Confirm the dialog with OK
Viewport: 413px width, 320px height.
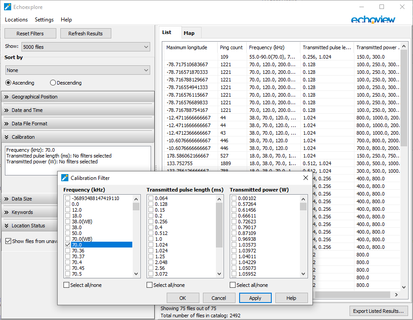point(182,298)
